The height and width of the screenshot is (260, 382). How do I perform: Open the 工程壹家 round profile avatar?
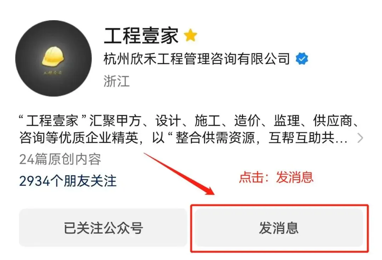point(53,58)
